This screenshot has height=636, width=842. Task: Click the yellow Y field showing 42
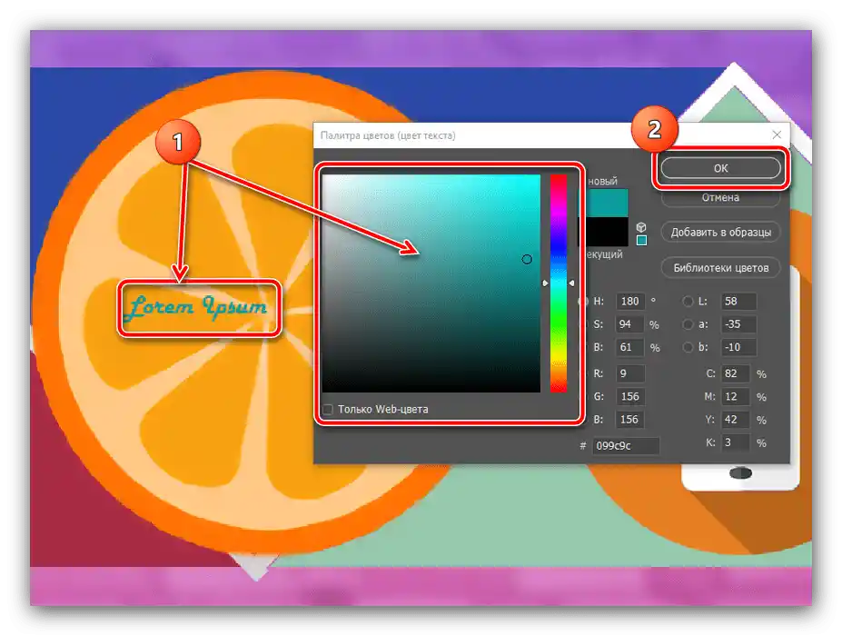735,420
